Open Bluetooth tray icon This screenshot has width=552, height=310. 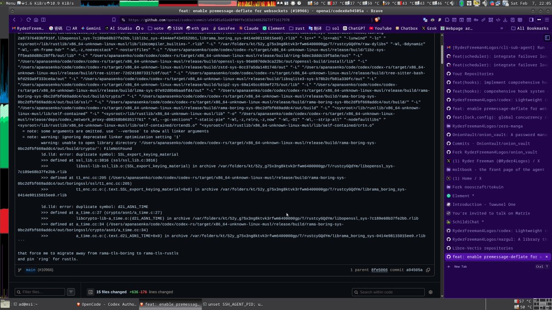[462, 3]
